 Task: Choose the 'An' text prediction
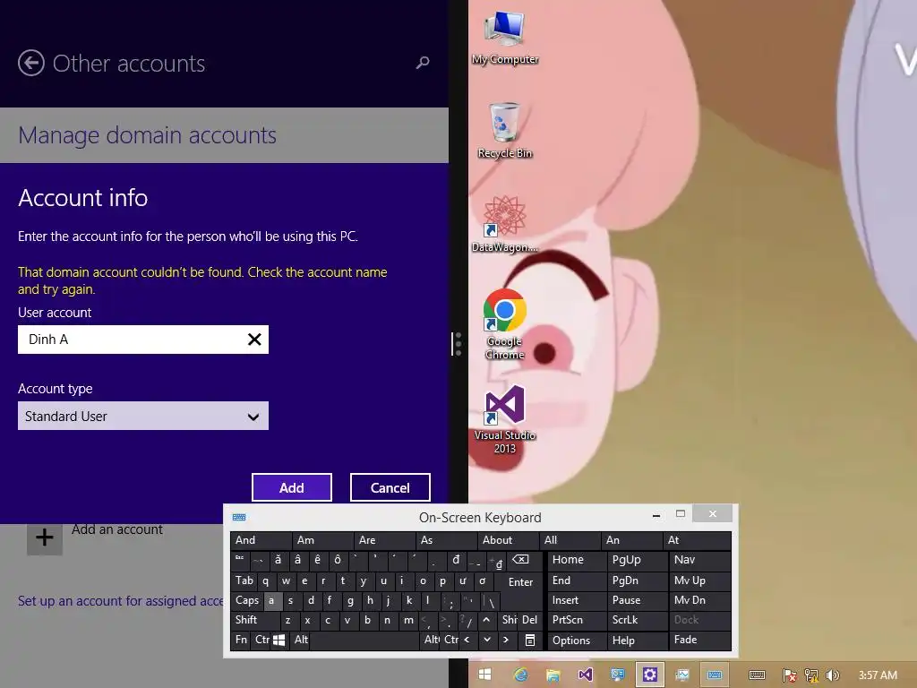pyautogui.click(x=633, y=540)
